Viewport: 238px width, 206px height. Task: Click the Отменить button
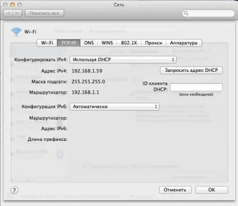175,190
